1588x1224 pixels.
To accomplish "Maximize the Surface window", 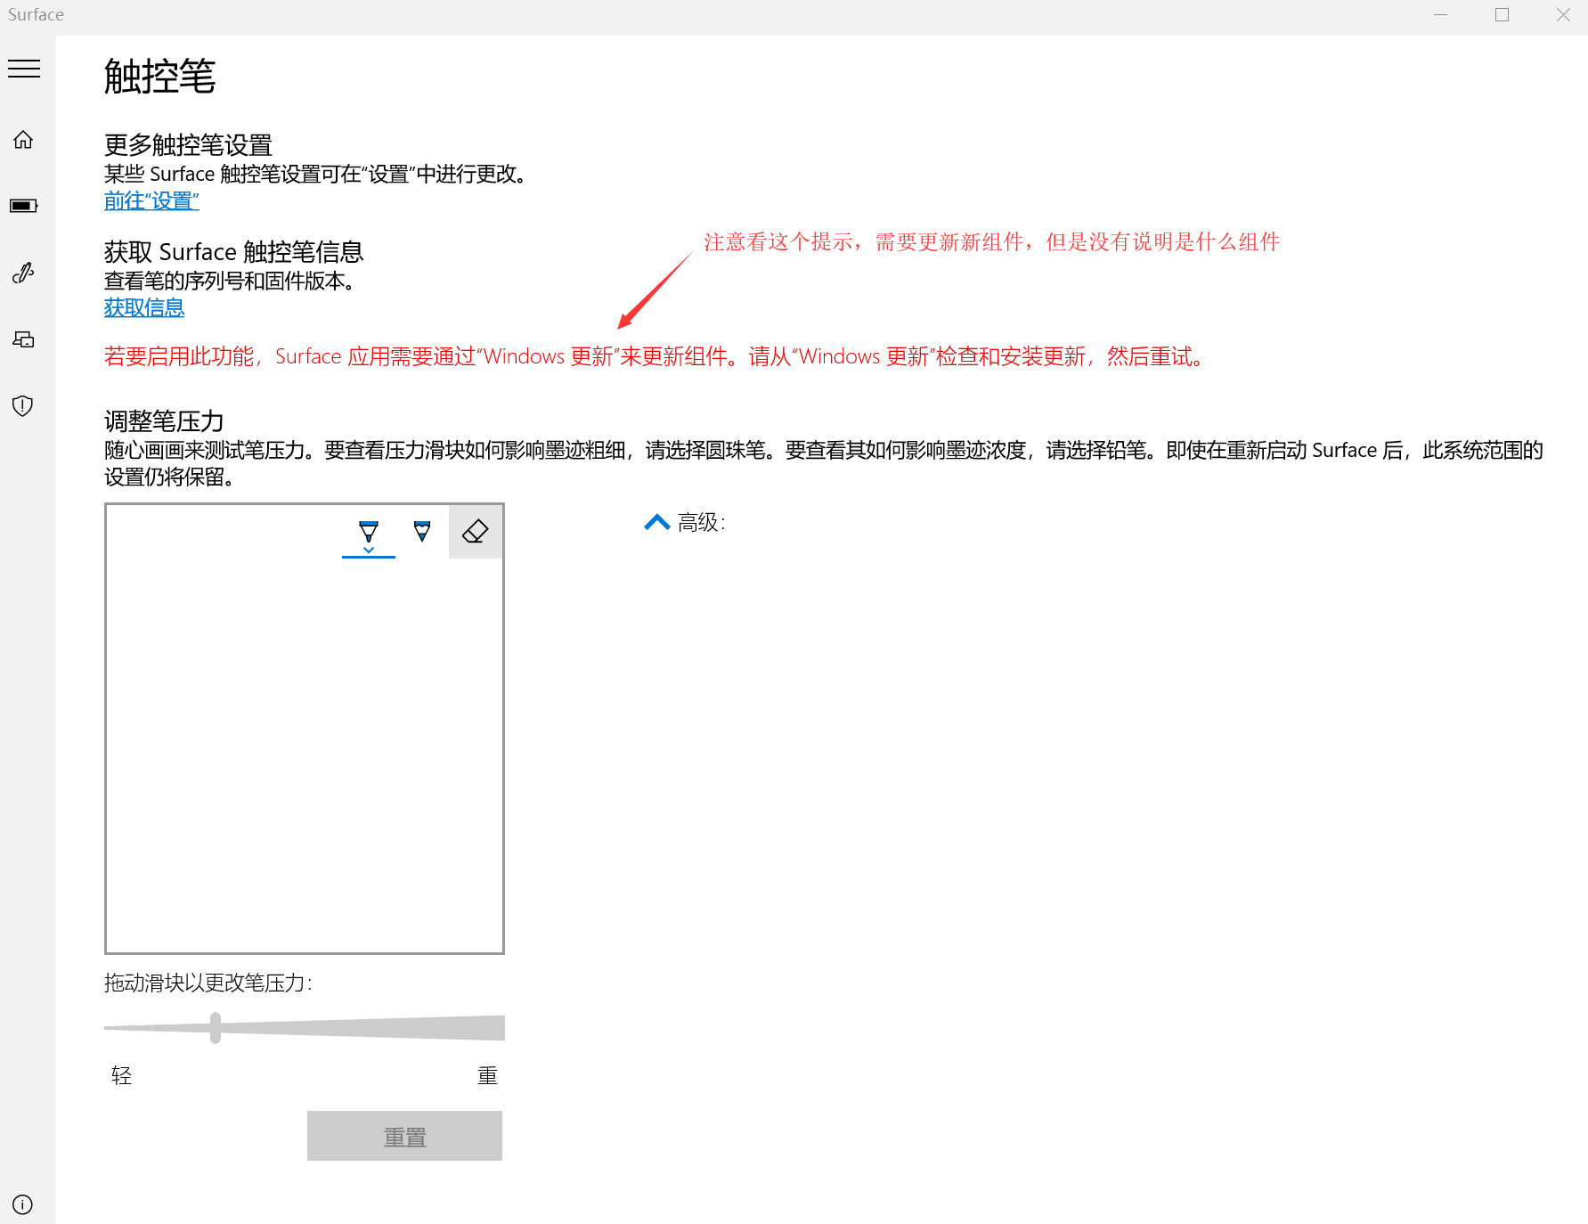I will click(x=1502, y=15).
